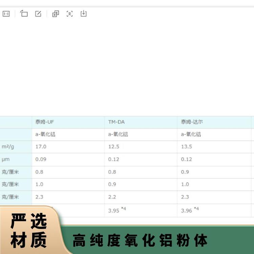Click the 严选材质 badge text
The height and width of the screenshot is (254, 254).
coord(29,231)
